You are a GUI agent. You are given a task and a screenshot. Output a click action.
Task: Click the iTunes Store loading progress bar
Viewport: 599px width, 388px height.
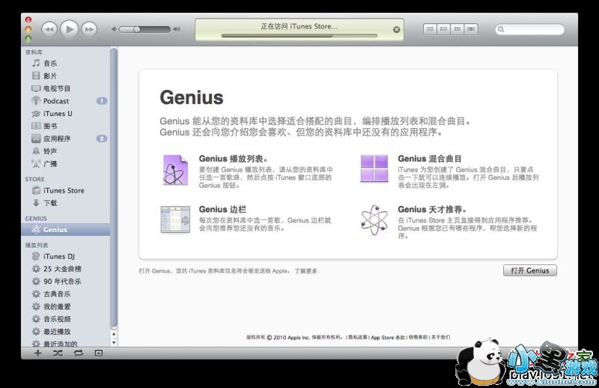click(x=299, y=36)
